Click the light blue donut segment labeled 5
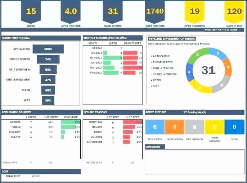 point(218,53)
